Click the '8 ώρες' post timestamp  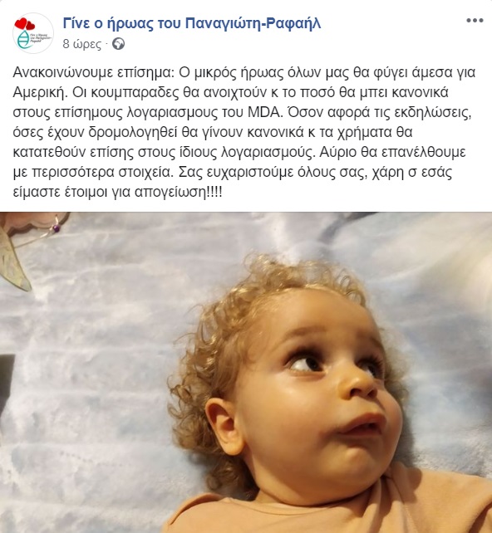(82, 44)
